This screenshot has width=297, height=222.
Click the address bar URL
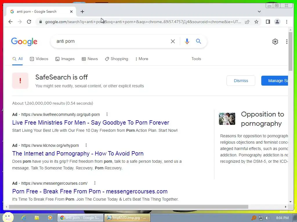pyautogui.click(x=143, y=22)
